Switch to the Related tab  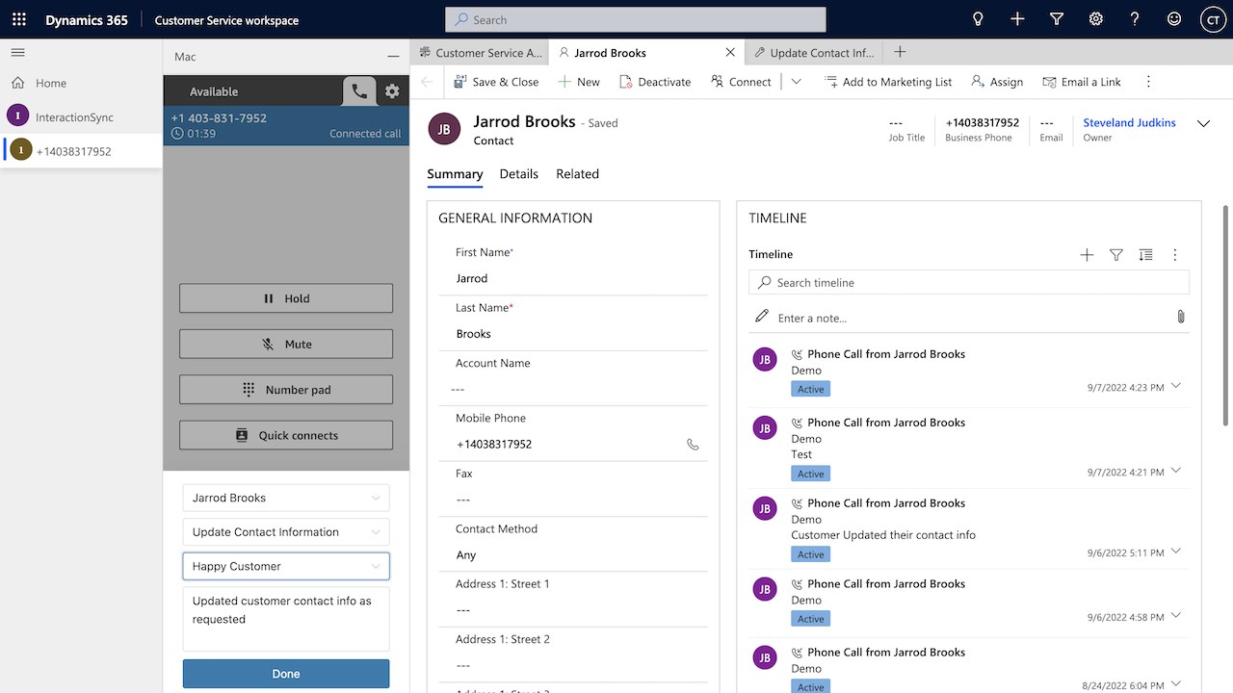coord(577,174)
